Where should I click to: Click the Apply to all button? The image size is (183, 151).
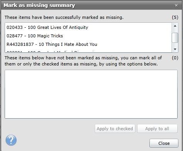[157, 129]
